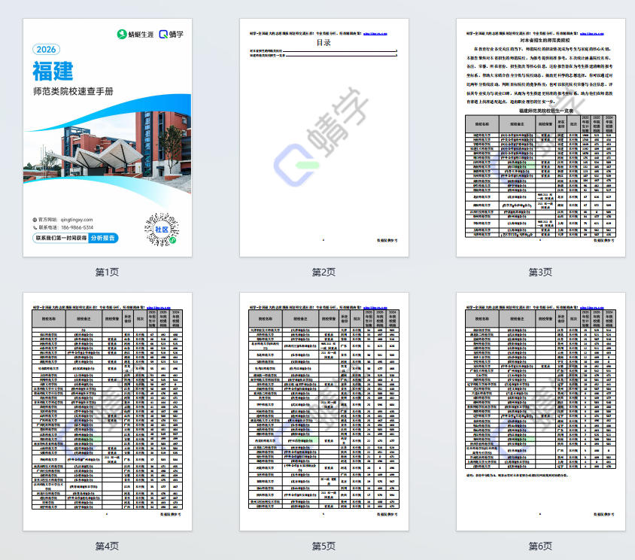Image resolution: width=635 pixels, height=560 pixels.
Task: Click the 第3页 page label
Action: pos(540,272)
